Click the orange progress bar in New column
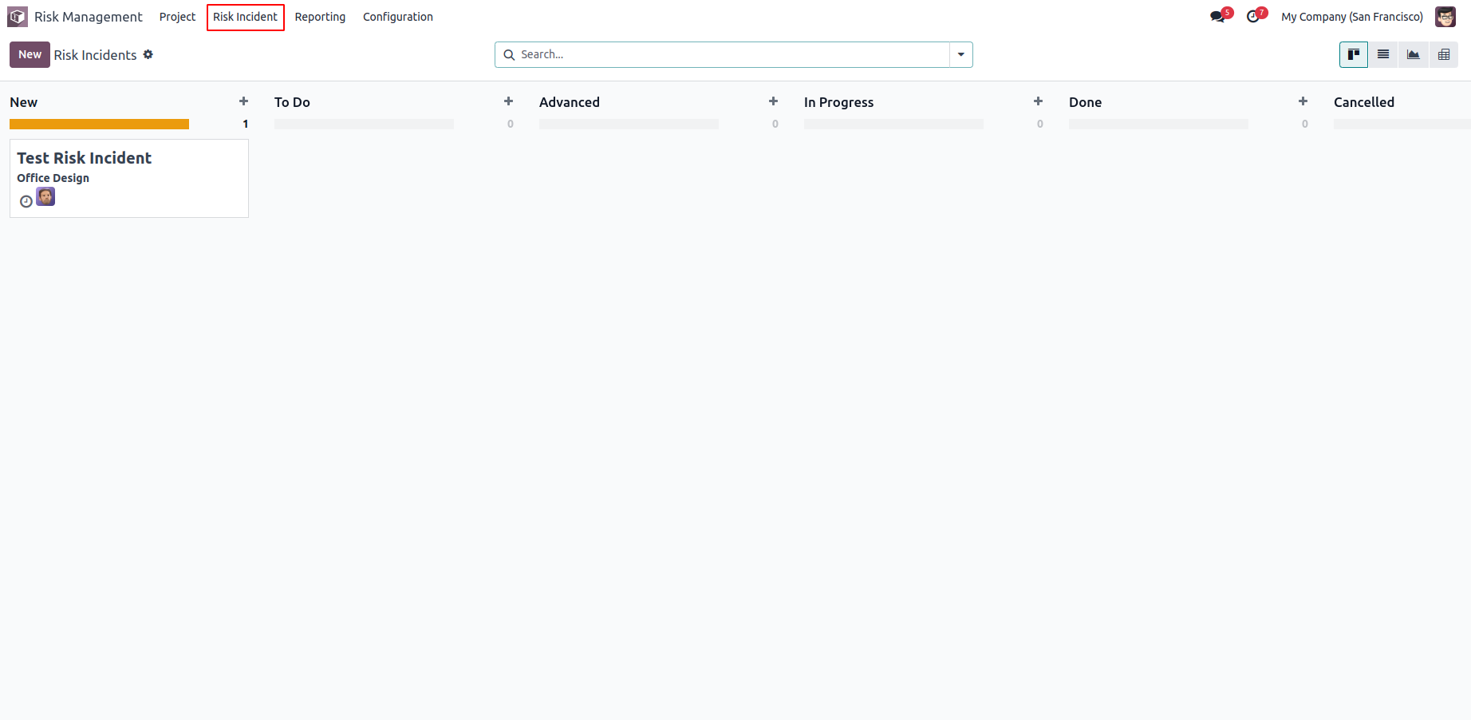 coord(99,124)
